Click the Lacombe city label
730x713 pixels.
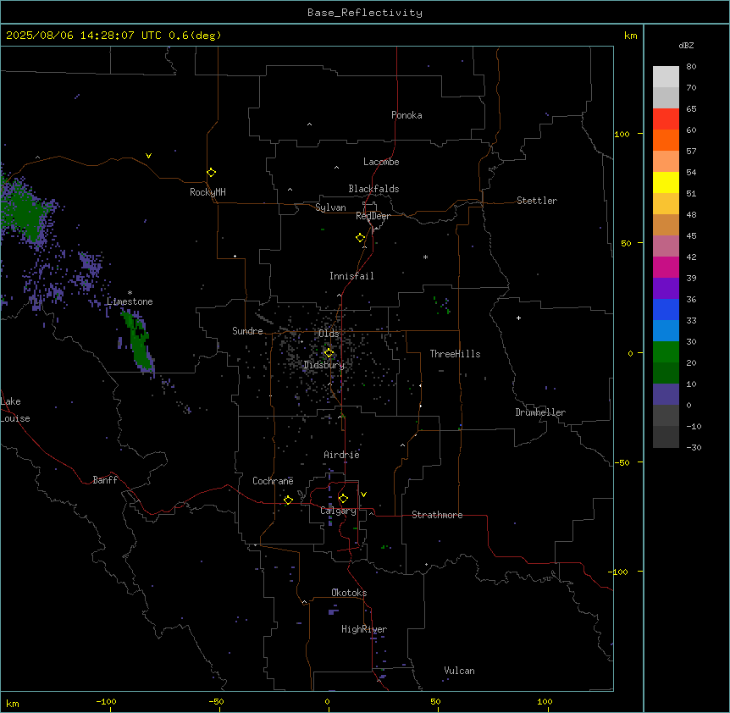[381, 162]
